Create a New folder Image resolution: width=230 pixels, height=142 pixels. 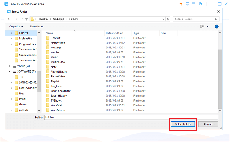tap(37, 26)
